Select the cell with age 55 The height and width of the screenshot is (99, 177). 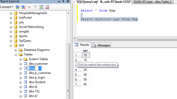[86, 80]
